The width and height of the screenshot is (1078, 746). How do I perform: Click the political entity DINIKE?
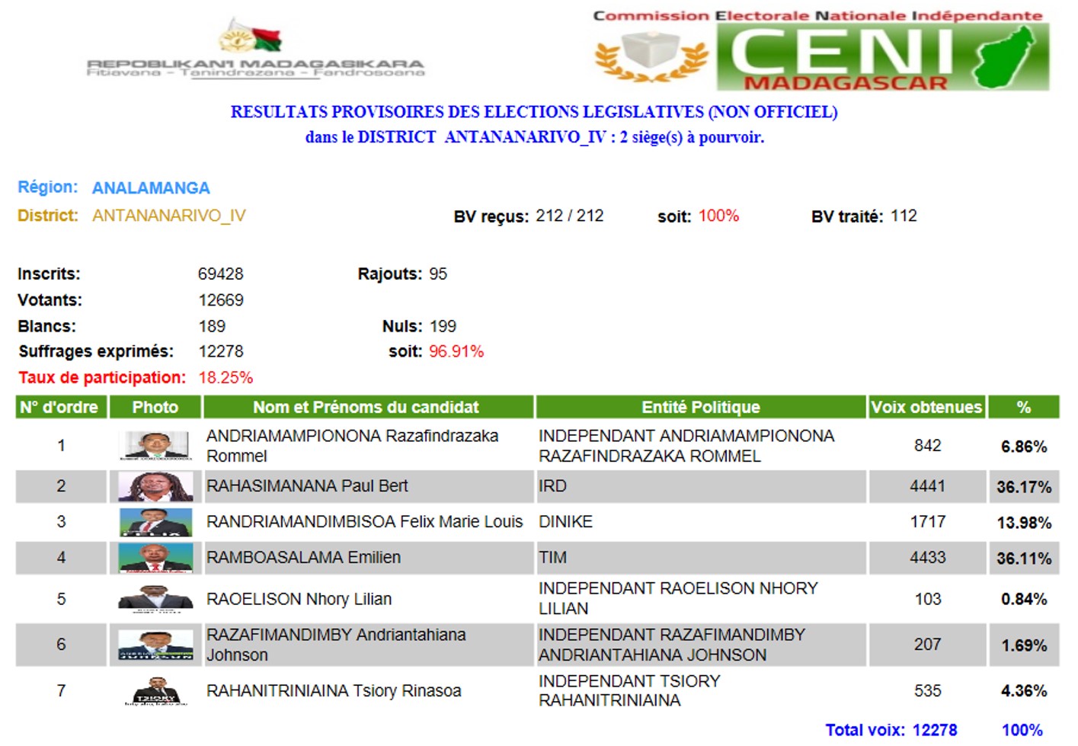[x=565, y=522]
